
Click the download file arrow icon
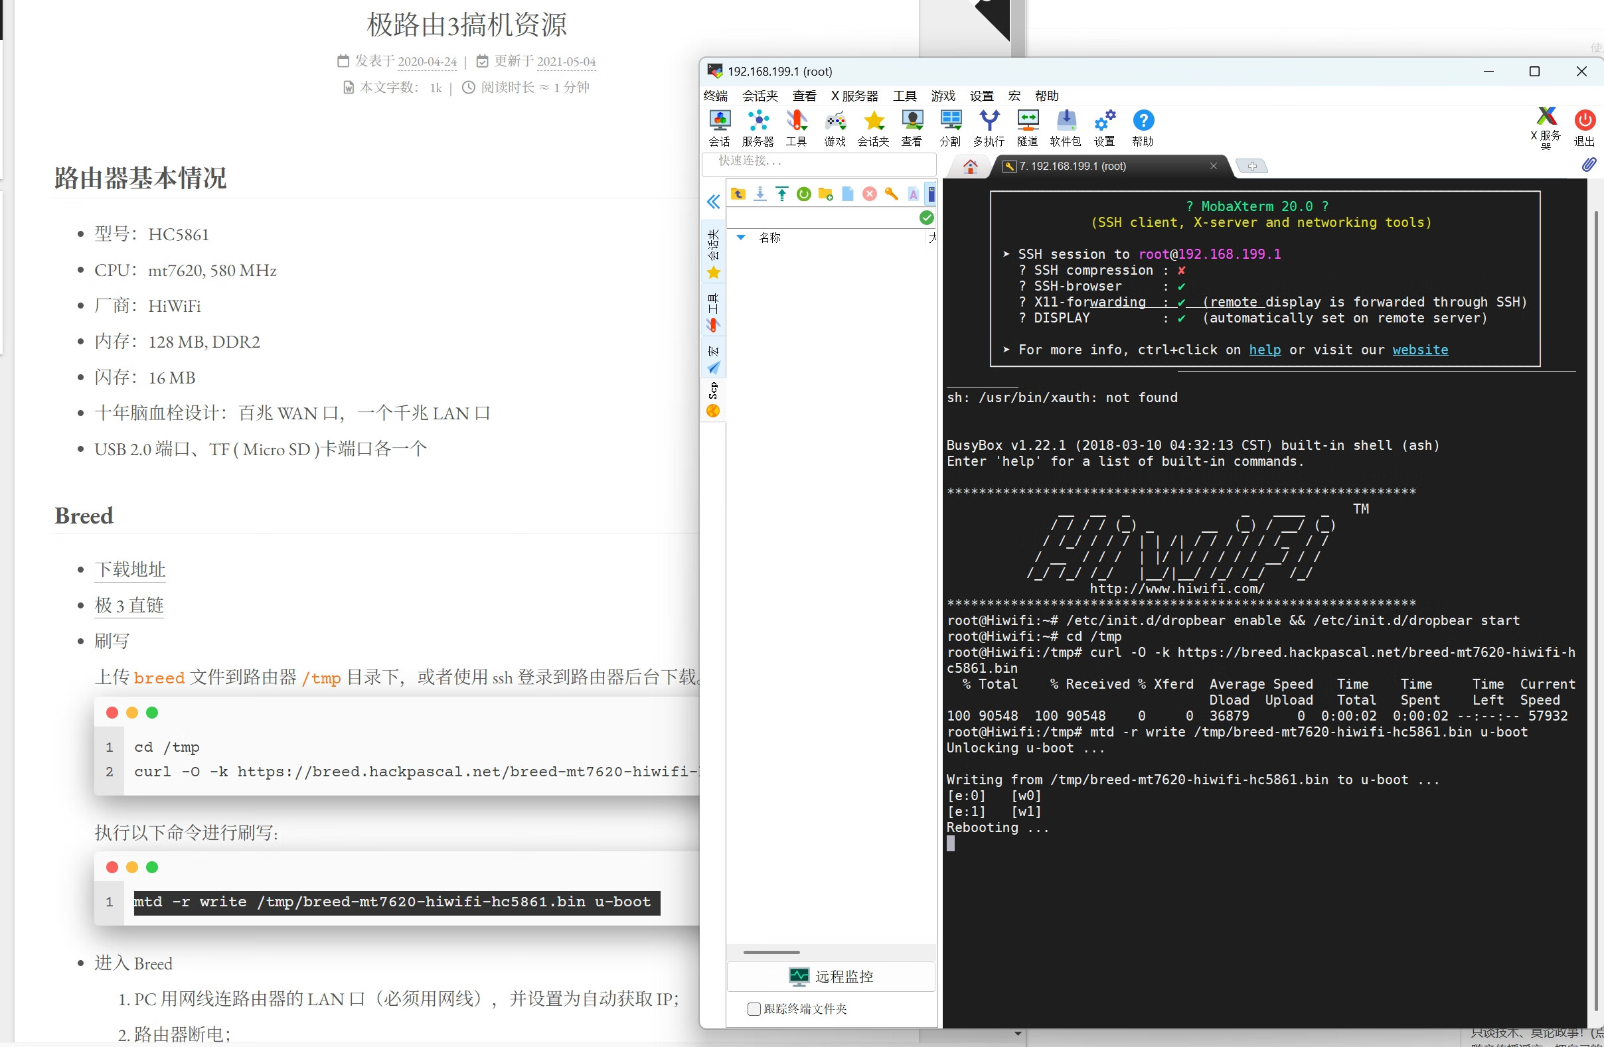[x=760, y=194]
